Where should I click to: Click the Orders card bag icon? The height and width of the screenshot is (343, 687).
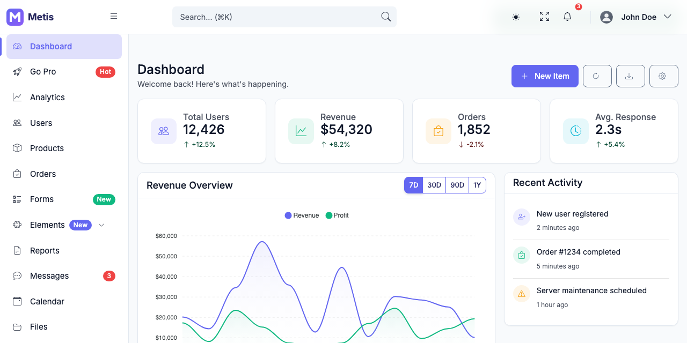click(x=438, y=131)
